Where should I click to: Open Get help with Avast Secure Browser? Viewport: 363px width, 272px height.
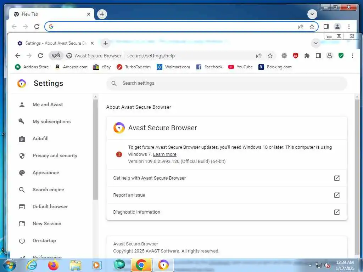click(227, 178)
